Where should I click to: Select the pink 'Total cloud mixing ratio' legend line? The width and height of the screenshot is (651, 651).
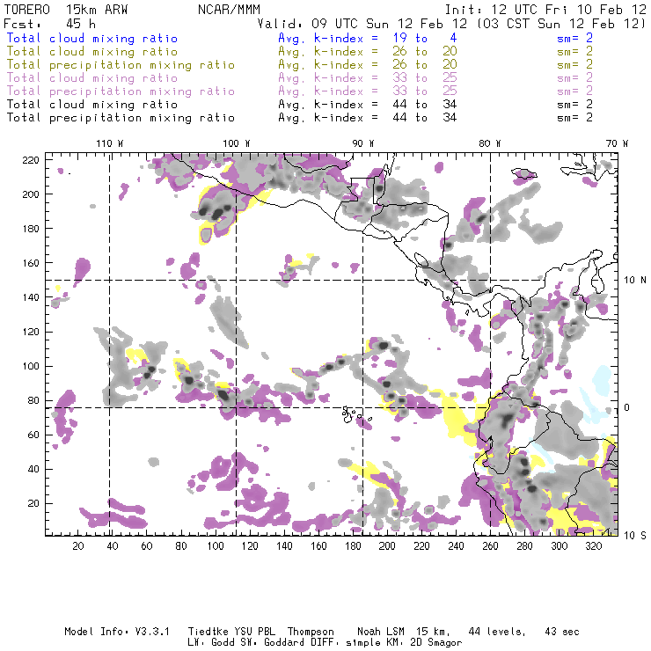92,78
